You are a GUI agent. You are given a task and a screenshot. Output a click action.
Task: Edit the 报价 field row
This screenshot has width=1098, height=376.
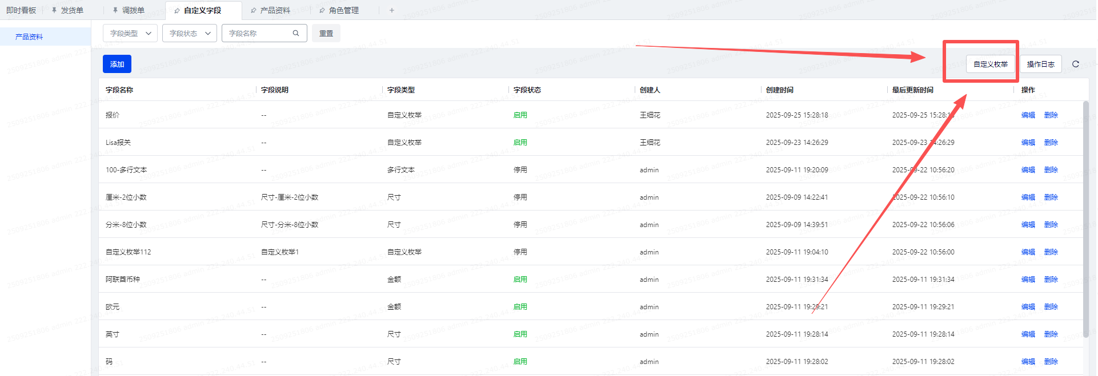click(x=1028, y=115)
